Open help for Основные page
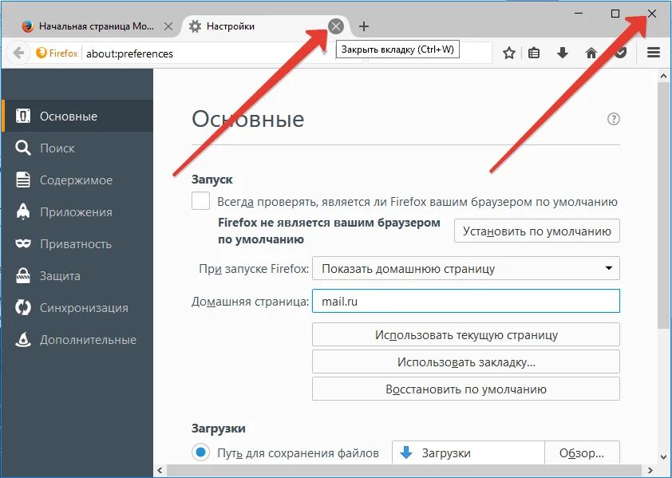The image size is (672, 478). [x=613, y=119]
